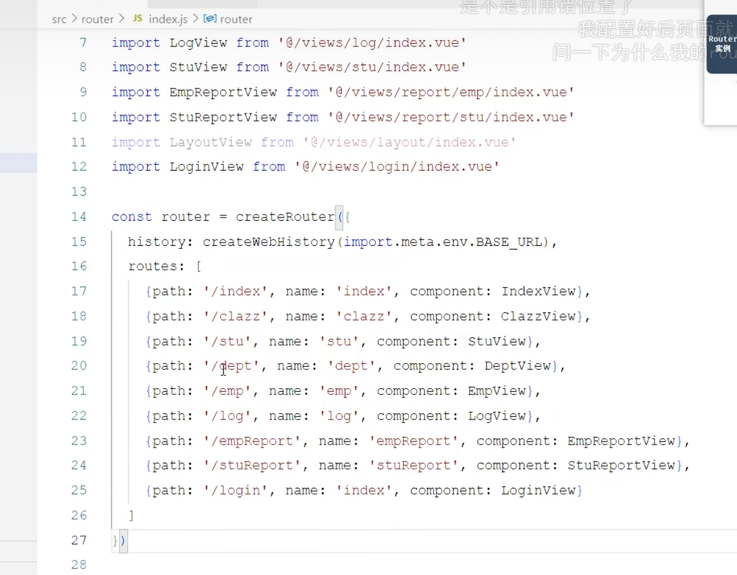Open the router folder breadcrumb after src

pos(98,19)
